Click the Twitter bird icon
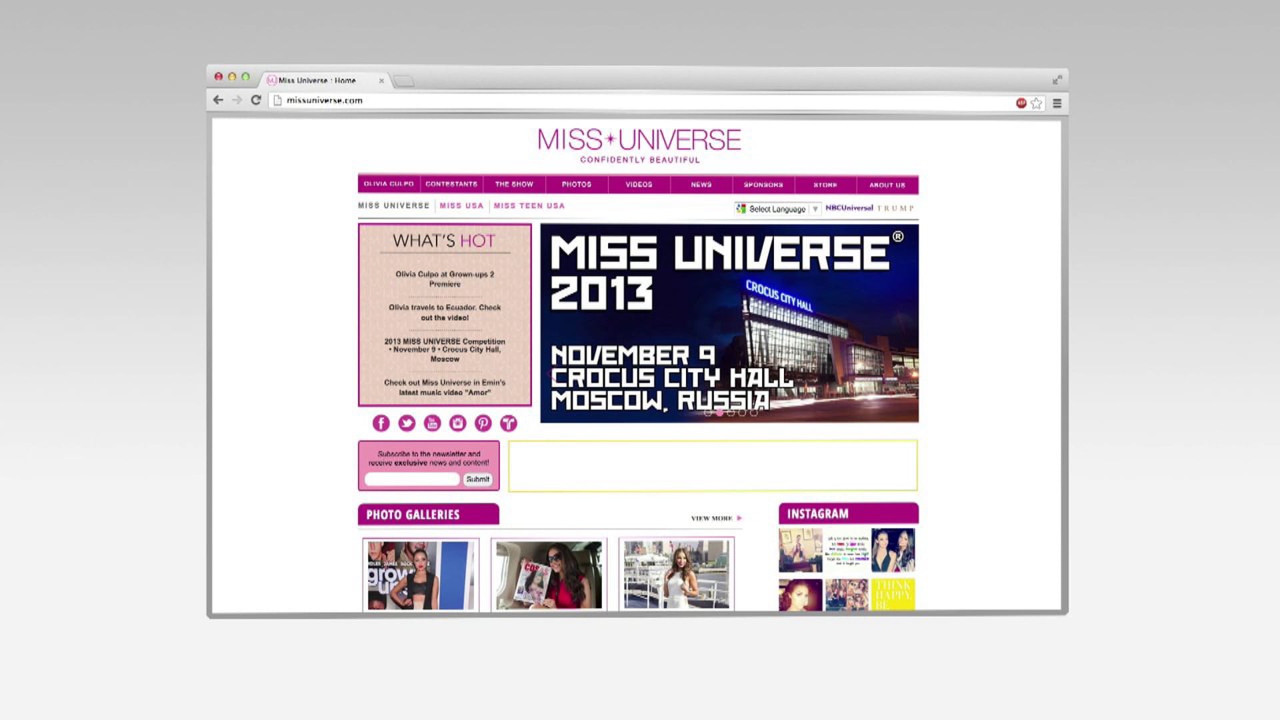Image resolution: width=1280 pixels, height=720 pixels. point(407,422)
